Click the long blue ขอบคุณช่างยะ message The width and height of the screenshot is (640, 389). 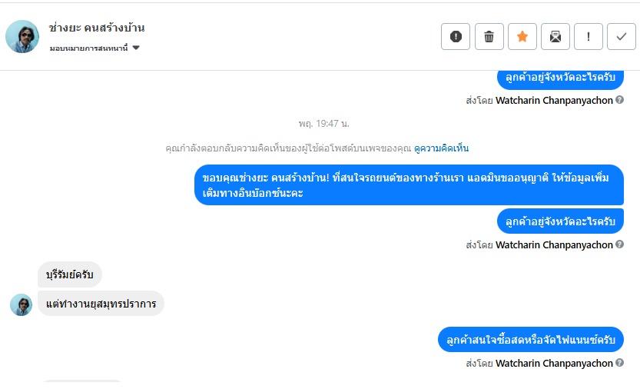[x=408, y=185]
